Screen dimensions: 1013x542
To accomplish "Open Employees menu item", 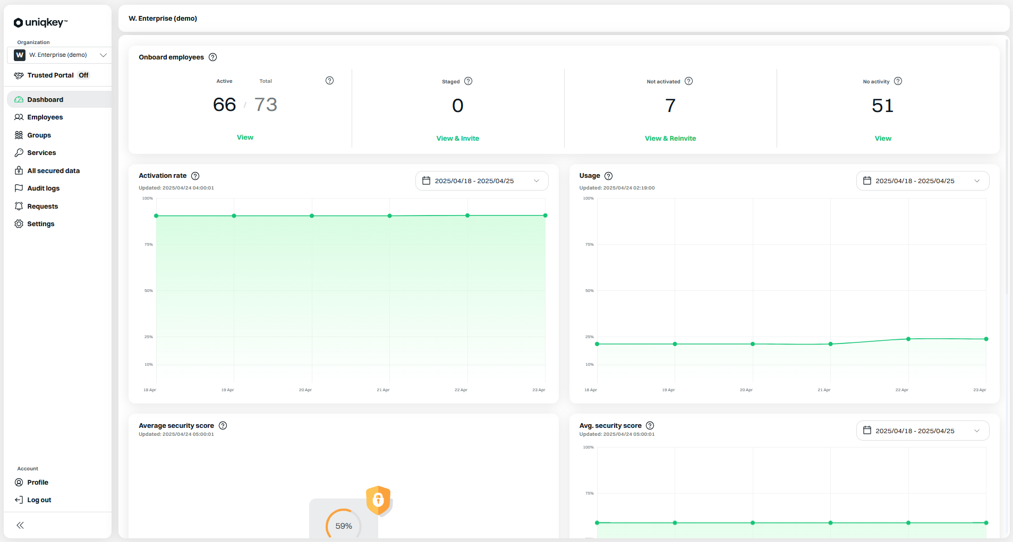I will pos(59,117).
